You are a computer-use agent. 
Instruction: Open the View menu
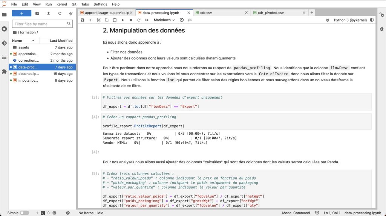click(x=37, y=4)
